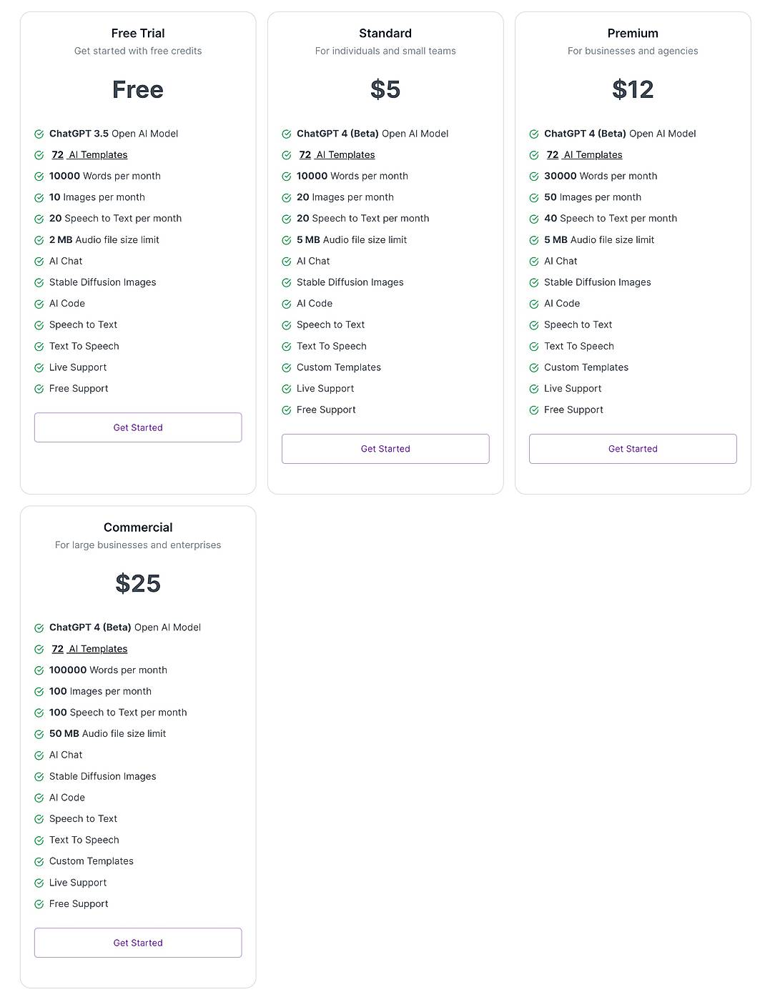This screenshot has height=1007, width=765.
Task: Click the check icon next to 100000 Words per month
Action: [x=39, y=670]
